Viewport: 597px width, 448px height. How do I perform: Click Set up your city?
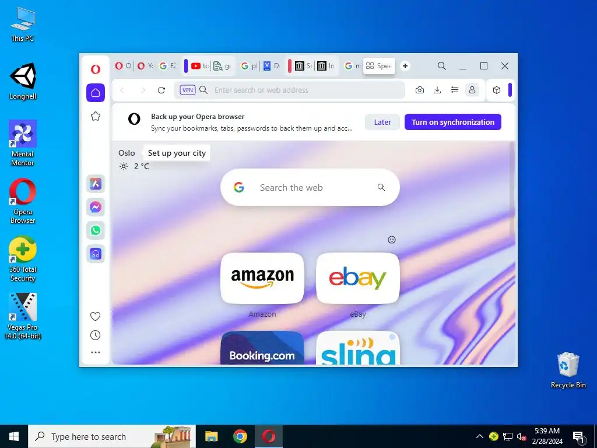[177, 153]
